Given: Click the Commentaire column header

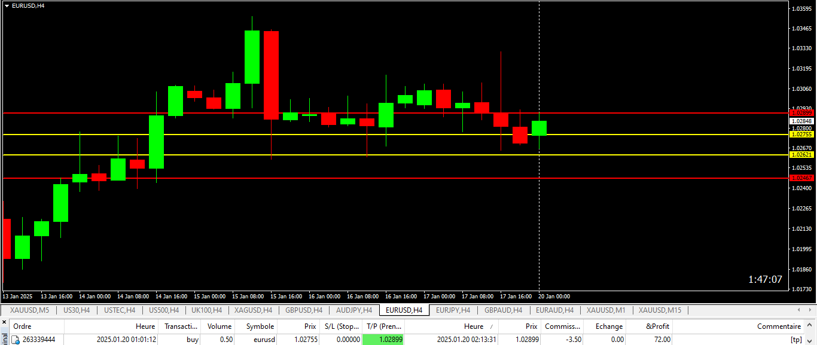Looking at the screenshot, I should click(779, 326).
